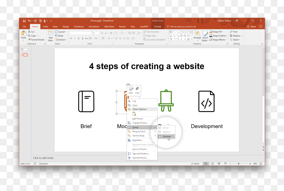Screen dimensions: 284x191
Task: Open the Shape Outline dropdown
Action: coord(218,36)
